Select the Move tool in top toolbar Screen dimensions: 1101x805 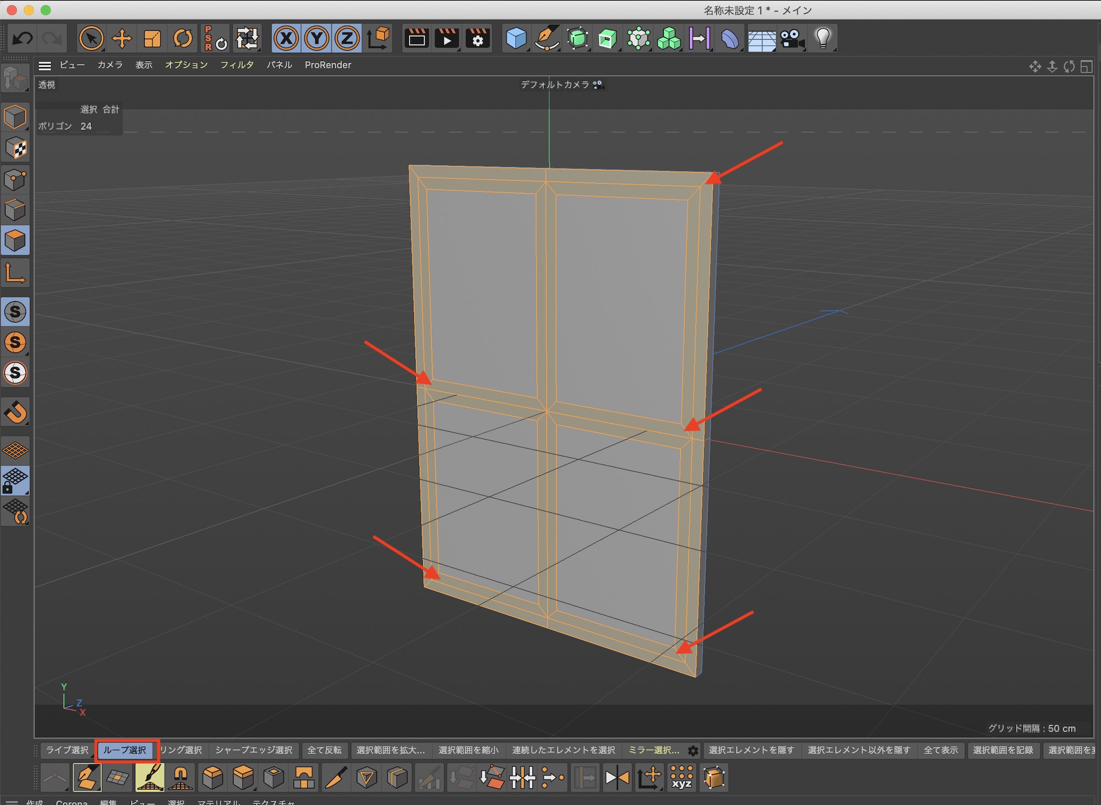tap(122, 39)
